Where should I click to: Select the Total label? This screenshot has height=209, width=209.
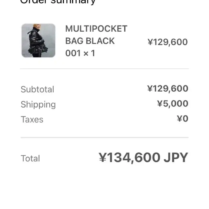pyautogui.click(x=30, y=158)
